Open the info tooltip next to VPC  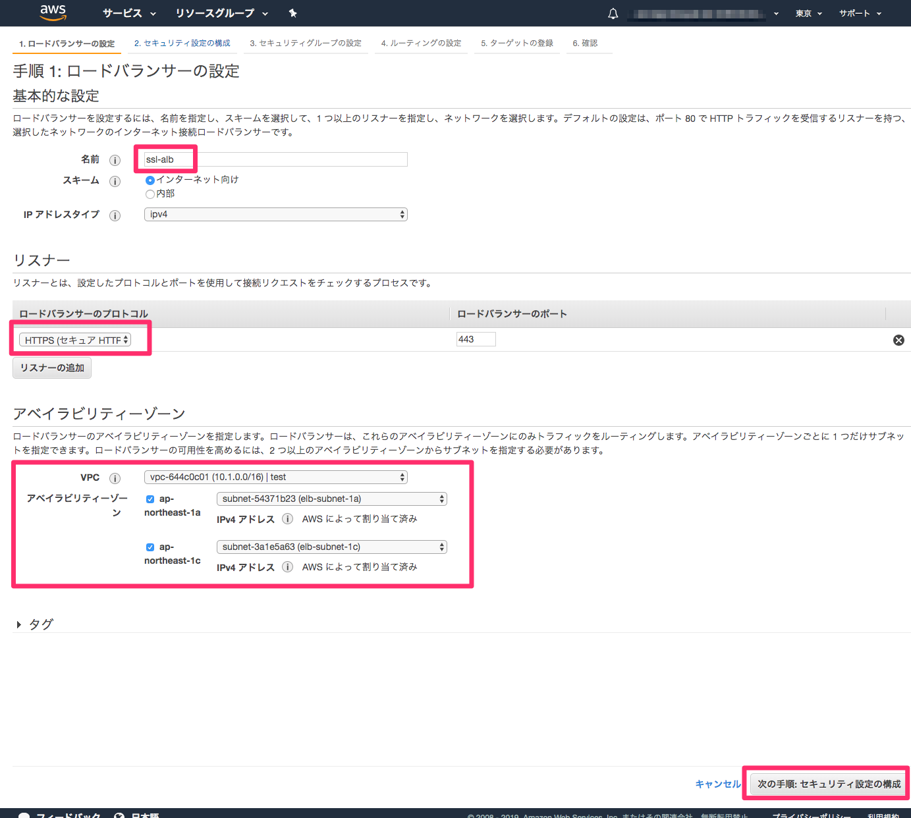tap(115, 477)
